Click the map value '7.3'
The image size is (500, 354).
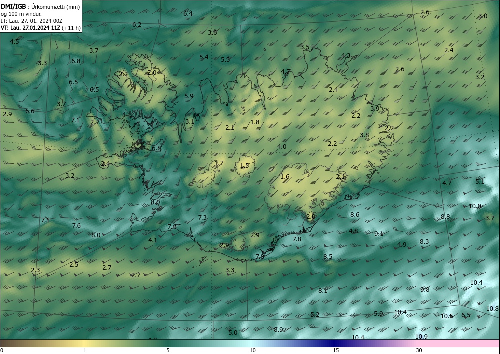tap(202, 218)
